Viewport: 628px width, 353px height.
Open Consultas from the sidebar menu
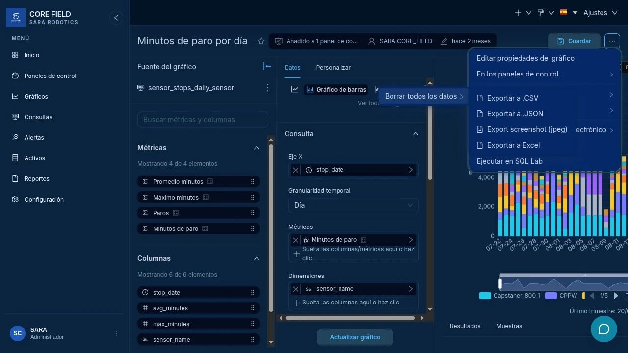coord(38,117)
